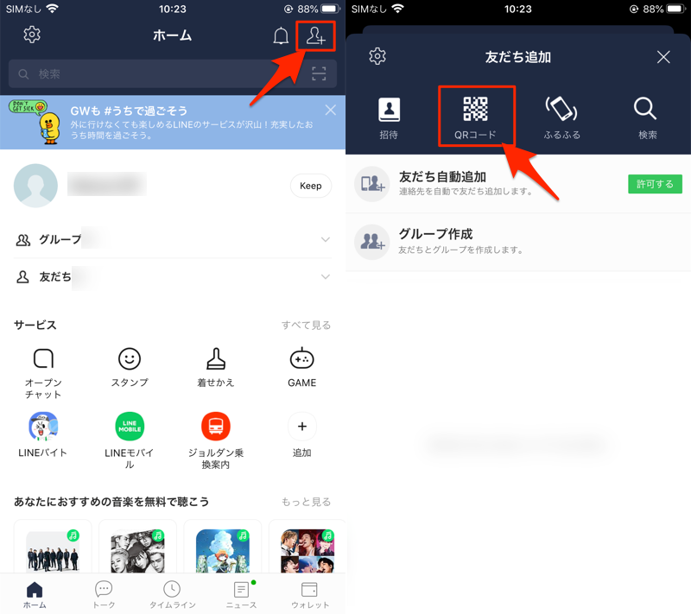The height and width of the screenshot is (614, 691).
Task: Tap QR scanner icon in search bar
Action: 319,74
